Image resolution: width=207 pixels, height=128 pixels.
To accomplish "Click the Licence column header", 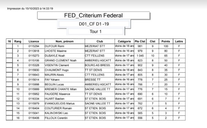I will click(34, 41).
